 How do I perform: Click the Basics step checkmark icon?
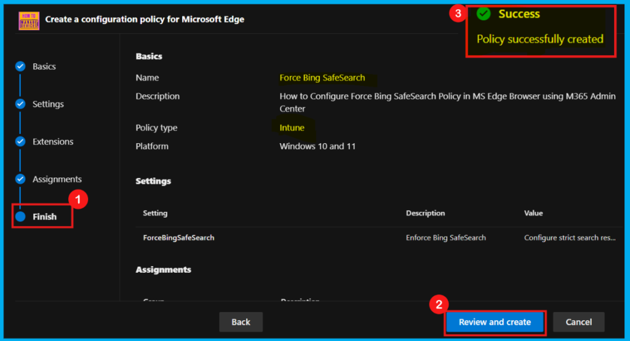(20, 66)
